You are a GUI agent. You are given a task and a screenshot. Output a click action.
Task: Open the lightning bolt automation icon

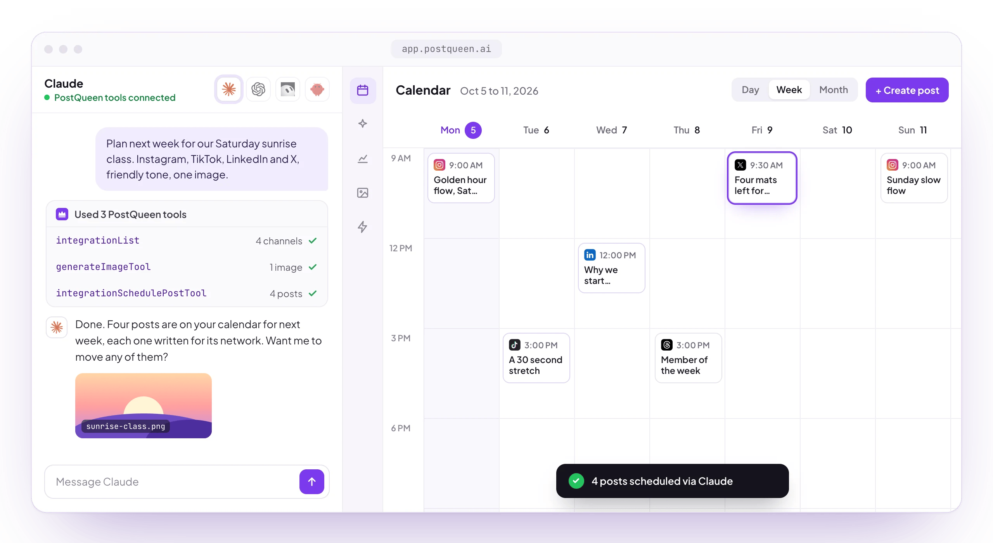click(363, 227)
